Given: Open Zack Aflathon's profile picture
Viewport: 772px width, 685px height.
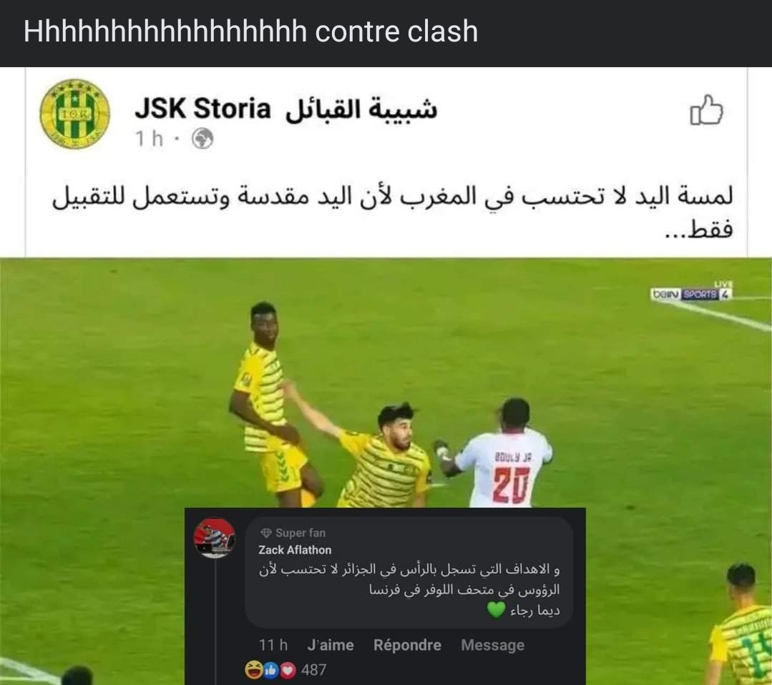Looking at the screenshot, I should pyautogui.click(x=214, y=538).
